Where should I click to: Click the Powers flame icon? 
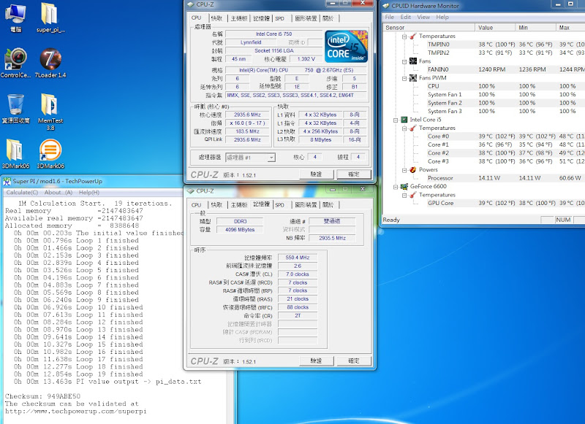point(413,170)
